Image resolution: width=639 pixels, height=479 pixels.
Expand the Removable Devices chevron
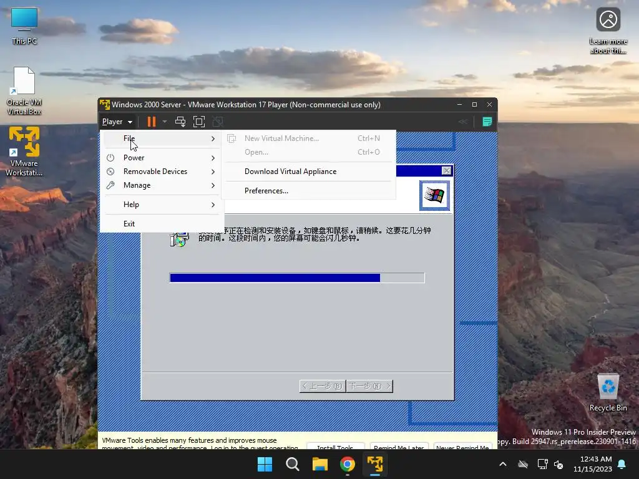[x=213, y=172]
